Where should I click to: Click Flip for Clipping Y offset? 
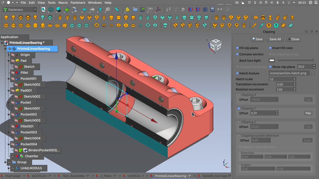tap(308, 113)
